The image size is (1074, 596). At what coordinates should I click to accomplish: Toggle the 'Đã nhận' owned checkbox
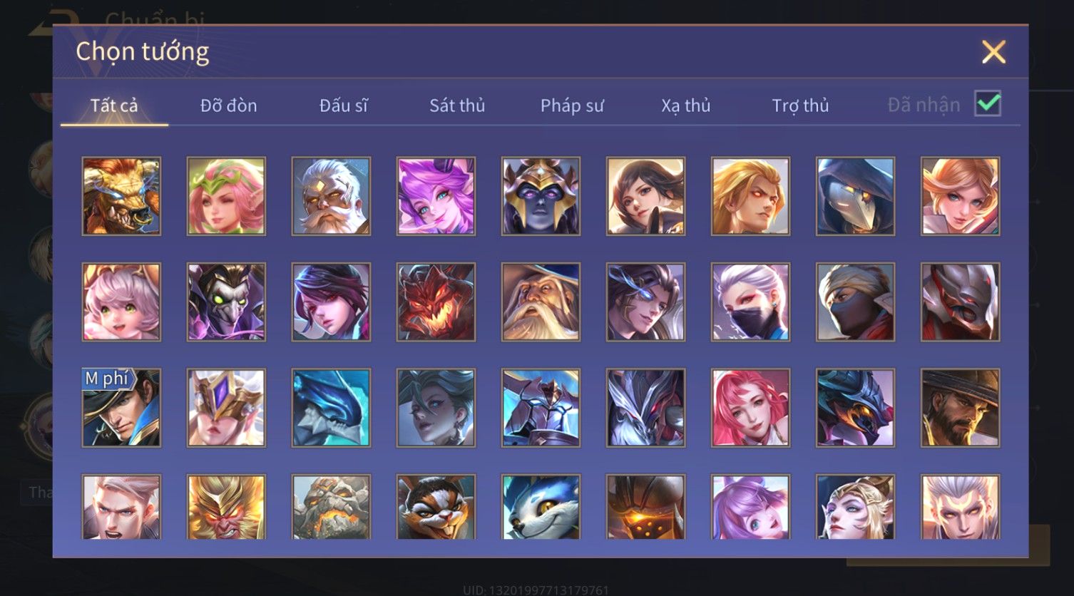[x=988, y=104]
